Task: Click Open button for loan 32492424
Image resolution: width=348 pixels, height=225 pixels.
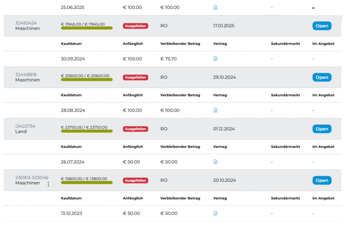Action: (322, 26)
